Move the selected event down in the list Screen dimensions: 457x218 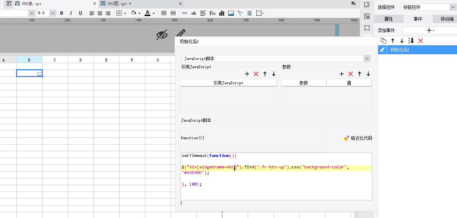402,41
